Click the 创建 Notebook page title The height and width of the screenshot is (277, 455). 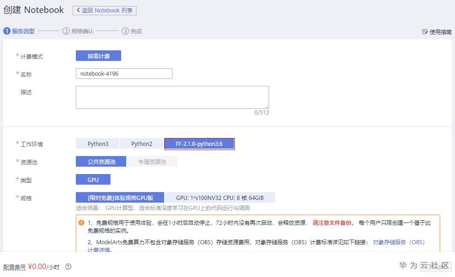pyautogui.click(x=33, y=10)
